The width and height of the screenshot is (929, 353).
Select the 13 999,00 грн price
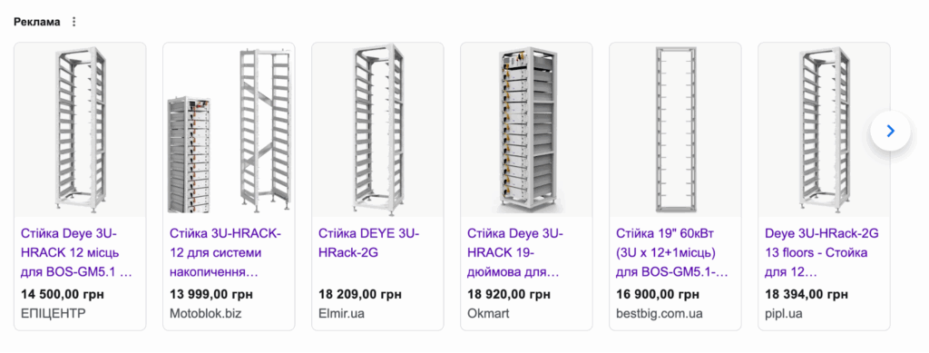(x=210, y=294)
